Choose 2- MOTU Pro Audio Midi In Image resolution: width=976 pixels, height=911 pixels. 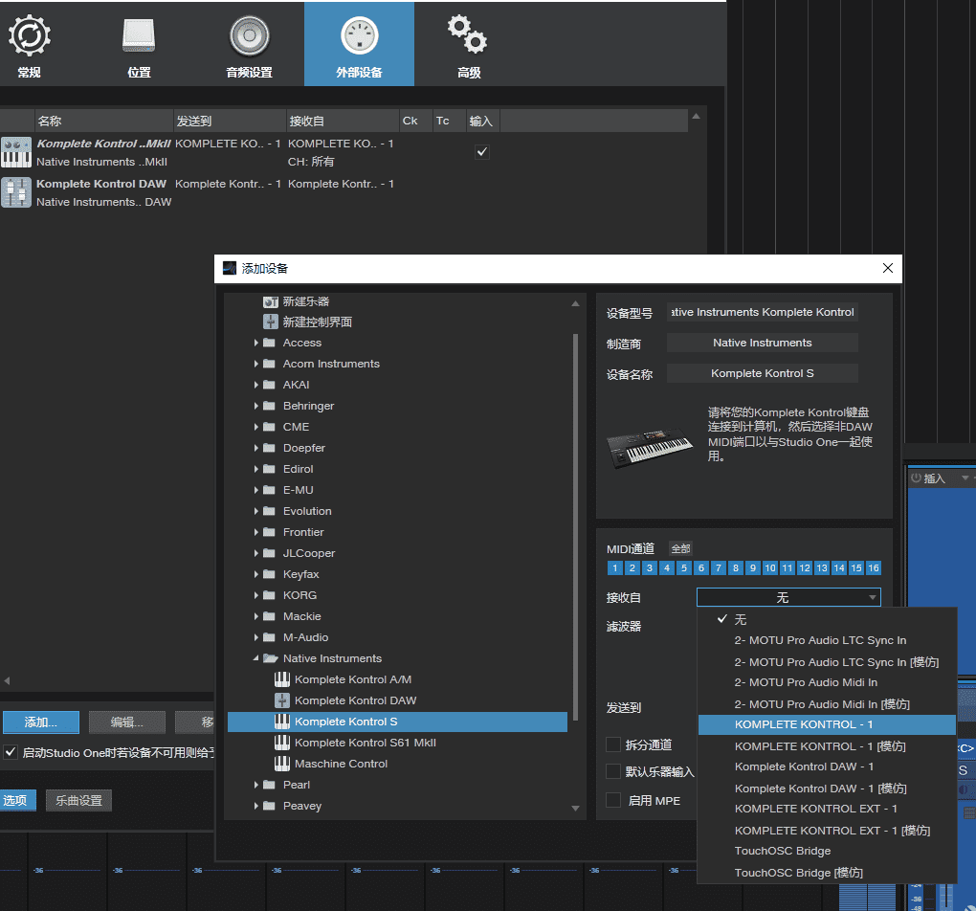[x=827, y=682]
